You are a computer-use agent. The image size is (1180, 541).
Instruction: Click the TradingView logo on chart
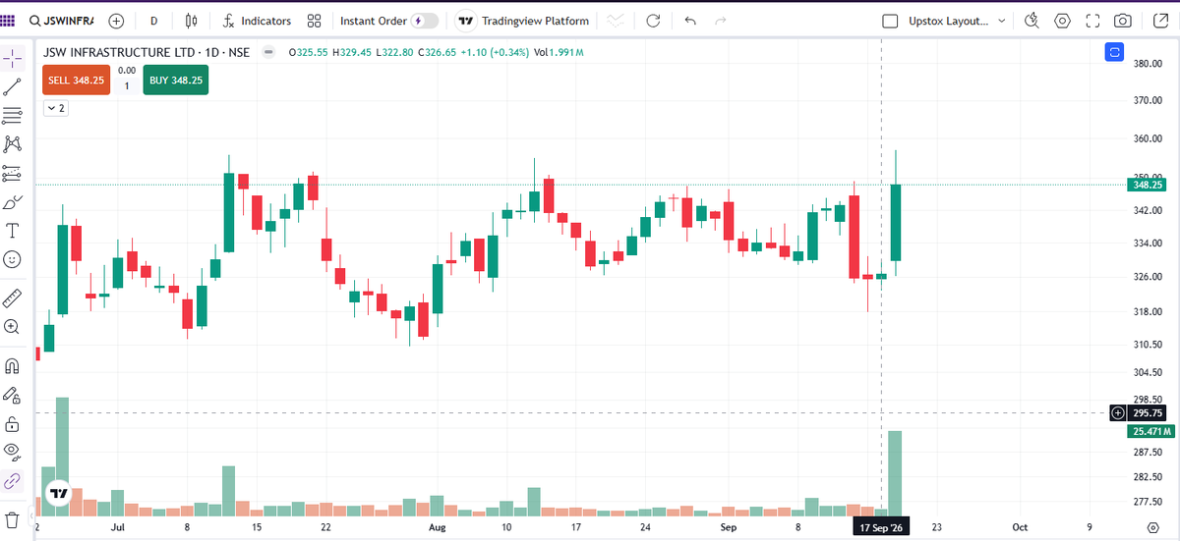tap(59, 493)
